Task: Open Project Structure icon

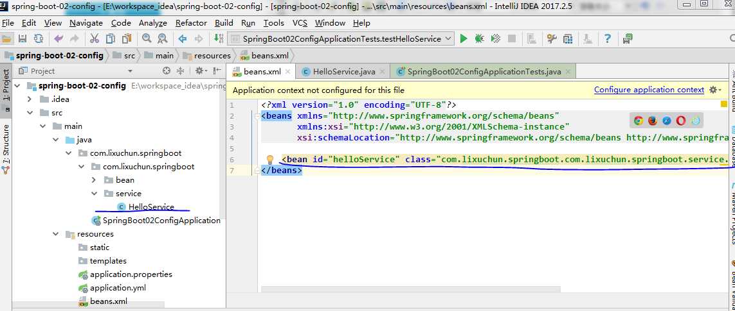Action: [x=568, y=39]
